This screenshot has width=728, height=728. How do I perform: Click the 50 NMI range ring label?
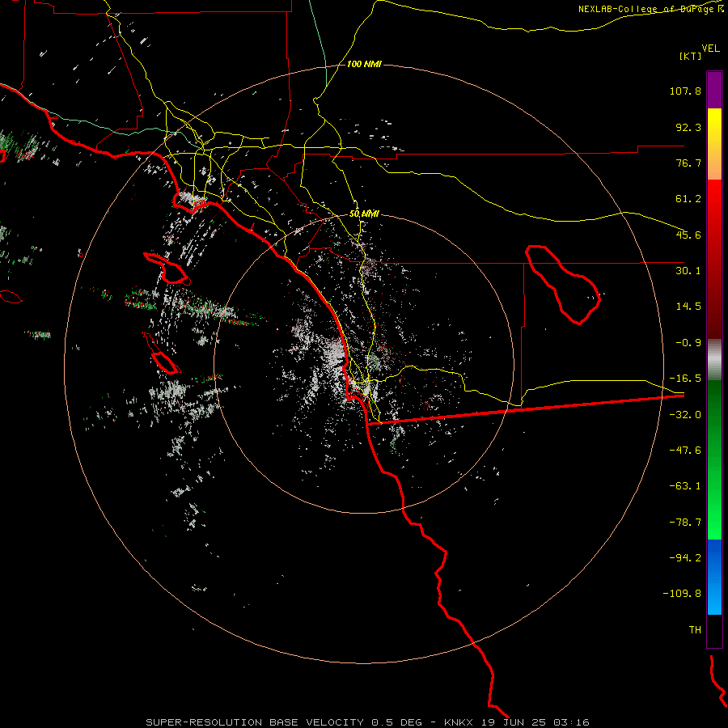coord(364,214)
